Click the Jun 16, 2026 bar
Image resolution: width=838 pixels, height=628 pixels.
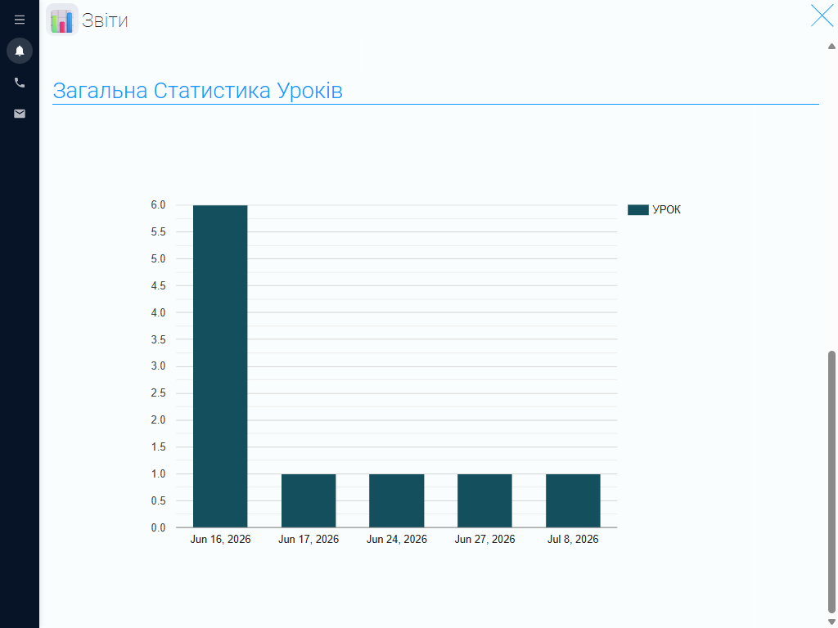220,366
